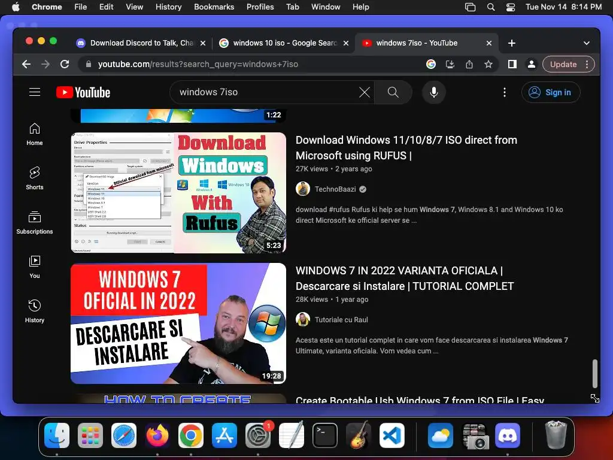Image resolution: width=613 pixels, height=460 pixels.
Task: Click the page vertical scrollbar thumb
Action: coord(594,373)
